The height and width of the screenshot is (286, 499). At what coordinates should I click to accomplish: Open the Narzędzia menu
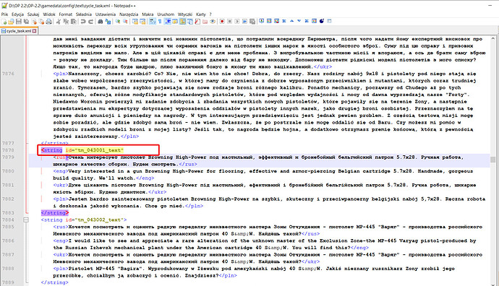pos(129,14)
